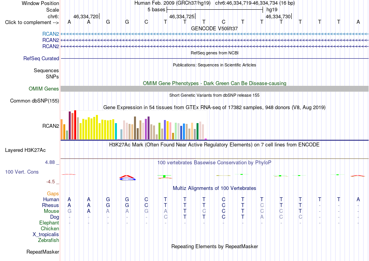Viewport: 369px width, 261px height.
Task: Click the dark green GTEx expression bar
Action: pyautogui.click(x=197, y=131)
